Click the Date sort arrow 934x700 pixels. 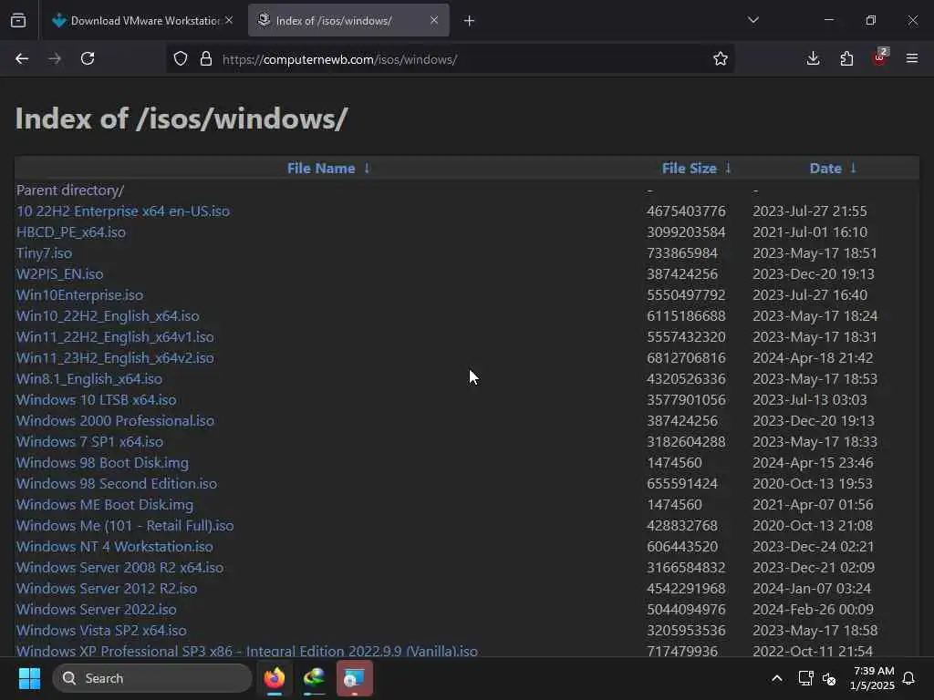pos(853,169)
